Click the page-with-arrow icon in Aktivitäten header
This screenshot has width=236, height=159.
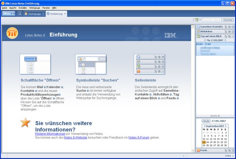coord(226,31)
